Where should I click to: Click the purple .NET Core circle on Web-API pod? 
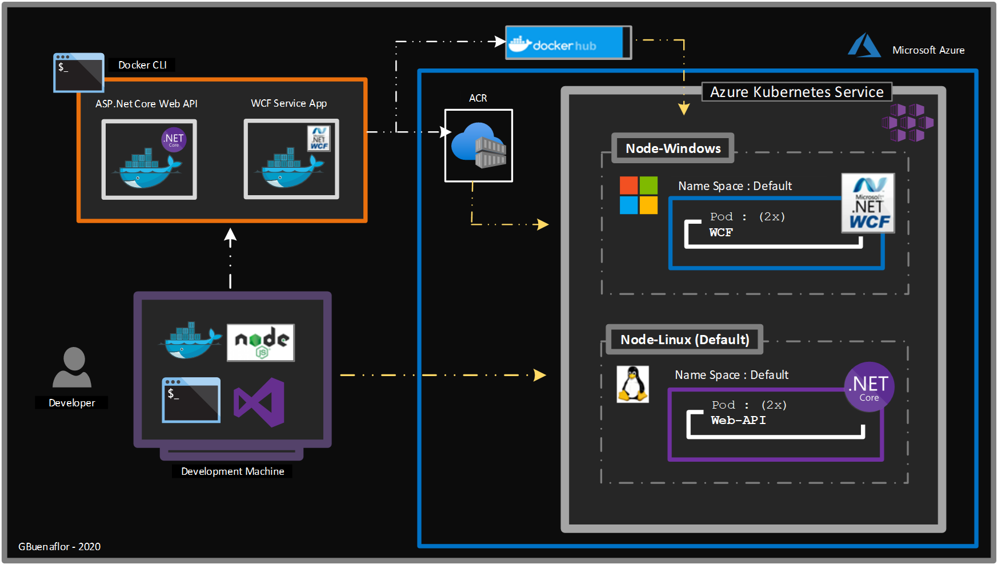click(x=869, y=387)
